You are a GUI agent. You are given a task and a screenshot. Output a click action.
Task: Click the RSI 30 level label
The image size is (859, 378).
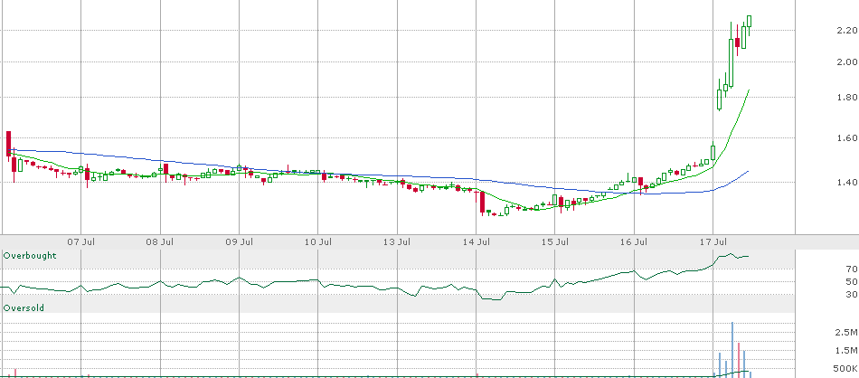(852, 295)
